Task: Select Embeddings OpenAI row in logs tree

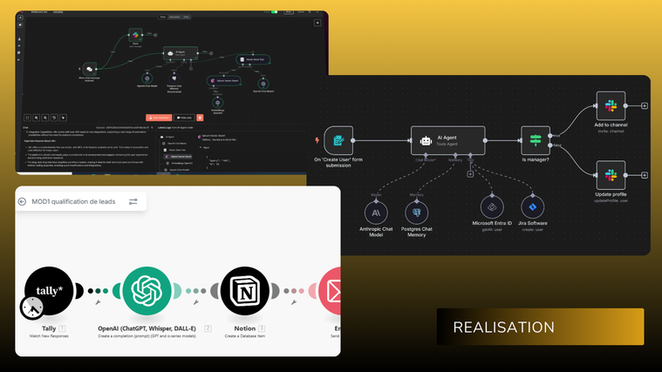Action: 181,163
